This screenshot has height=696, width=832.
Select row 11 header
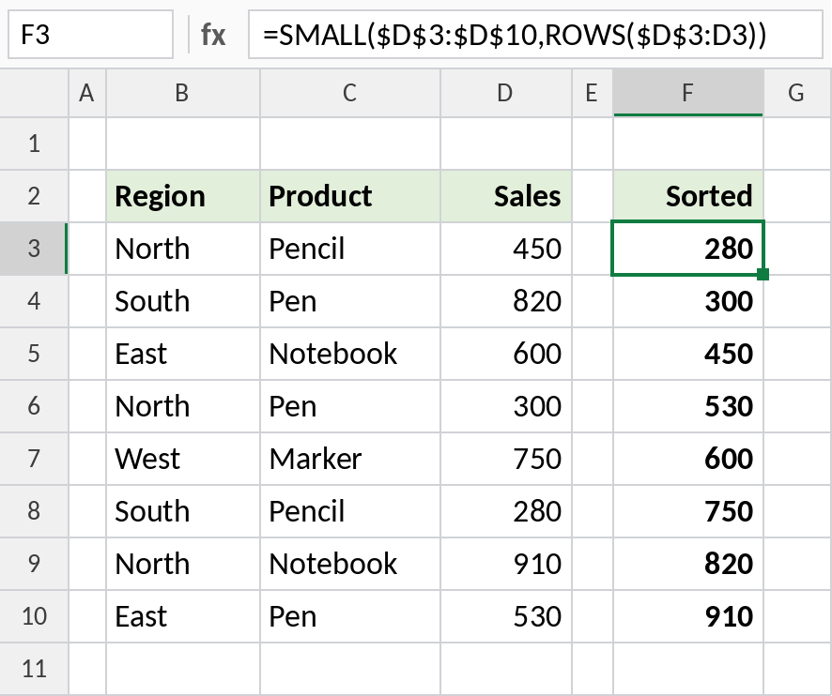click(34, 669)
